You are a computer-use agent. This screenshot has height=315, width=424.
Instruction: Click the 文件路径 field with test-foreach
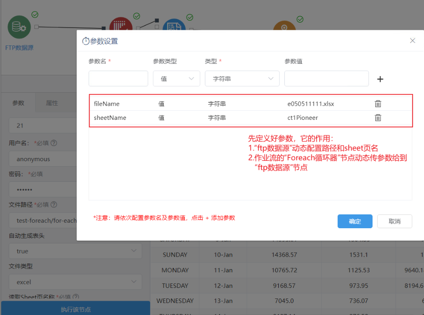tap(43, 220)
